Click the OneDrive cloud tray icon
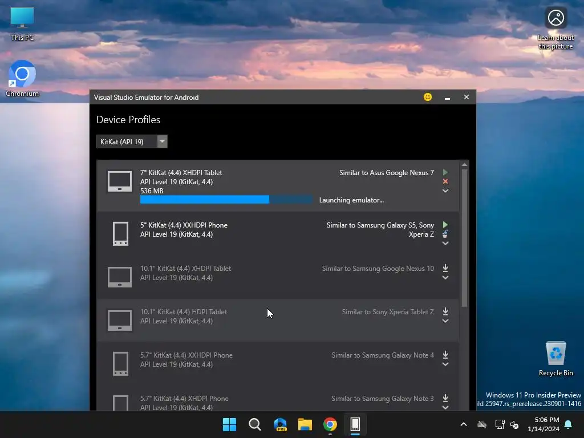The width and height of the screenshot is (584, 438). coord(482,424)
